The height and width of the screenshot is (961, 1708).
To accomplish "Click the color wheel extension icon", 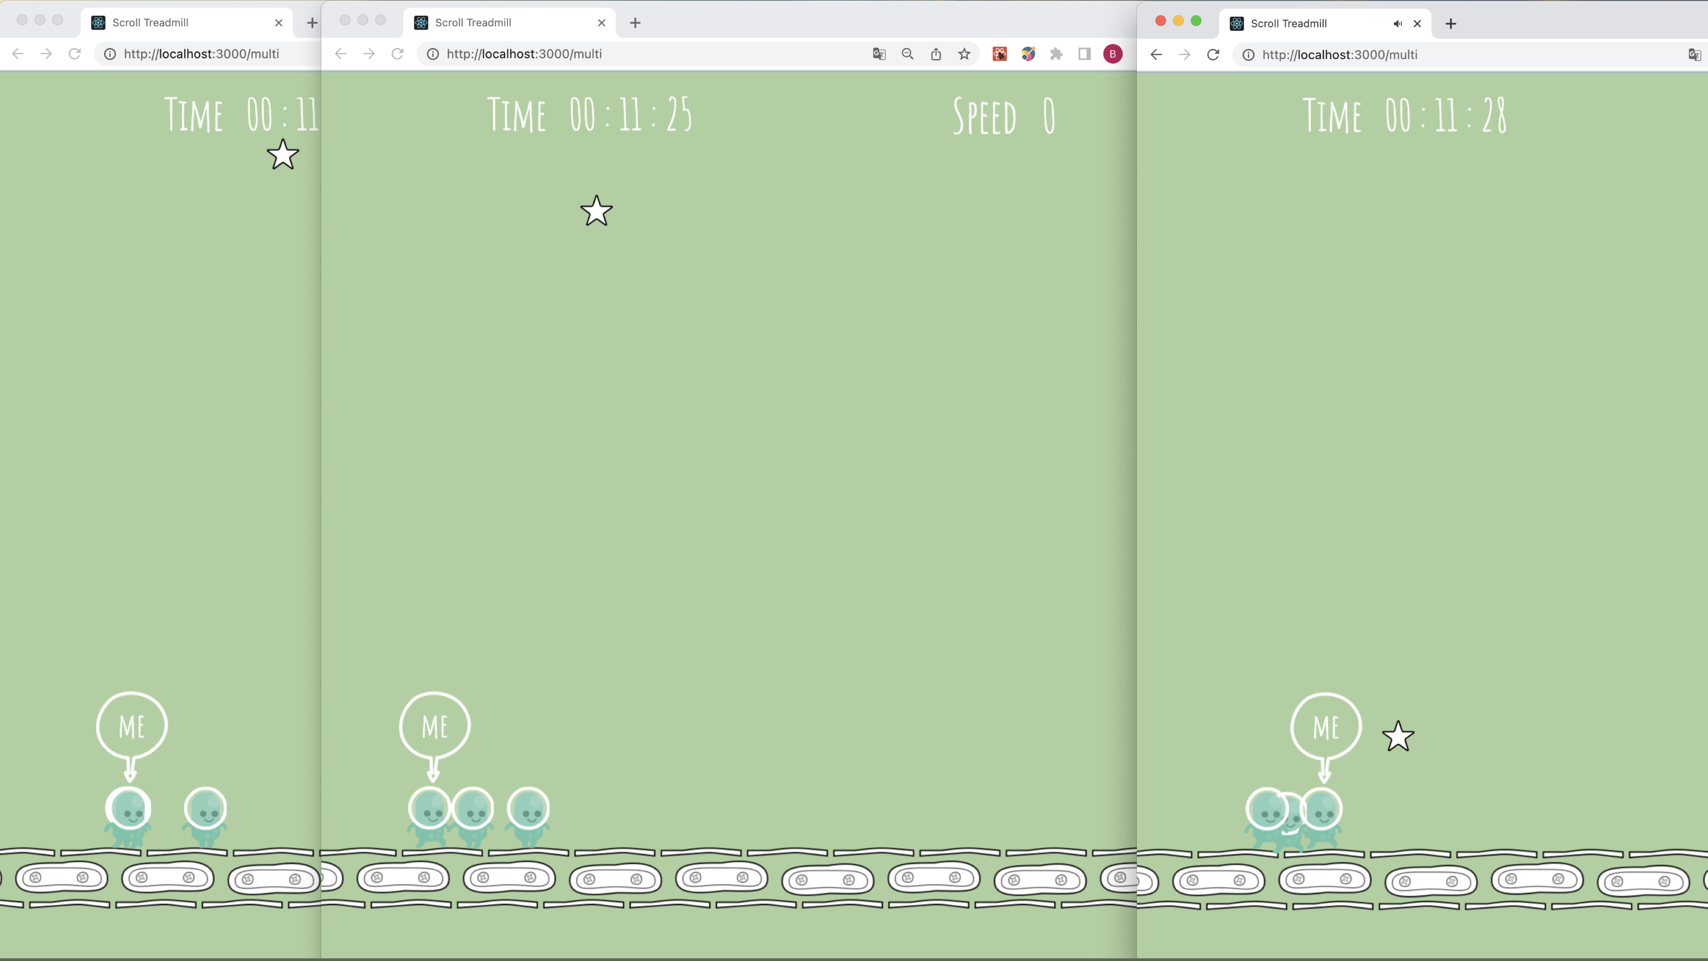I will pyautogui.click(x=1028, y=54).
